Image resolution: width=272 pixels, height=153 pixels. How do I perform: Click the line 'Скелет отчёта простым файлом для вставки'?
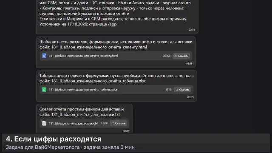click(x=82, y=109)
